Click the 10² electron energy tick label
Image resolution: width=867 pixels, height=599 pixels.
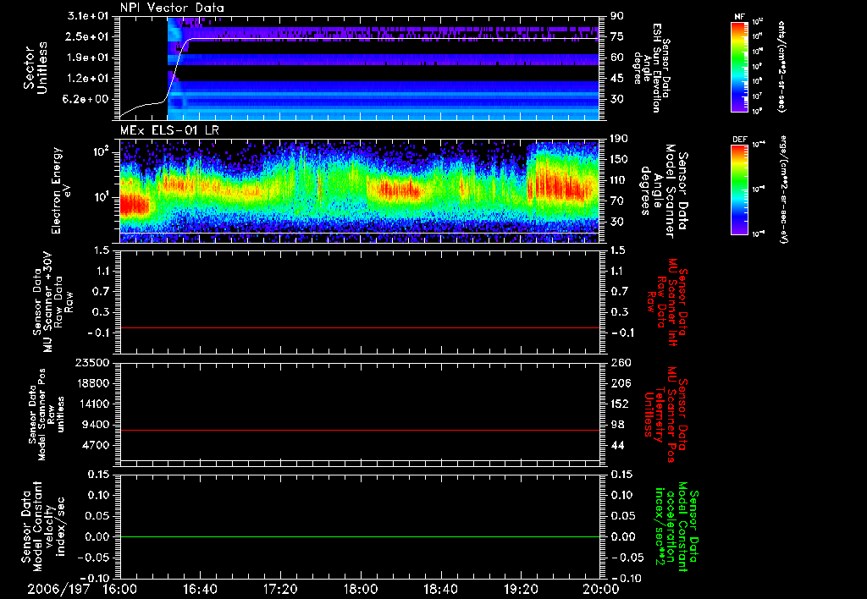(x=102, y=151)
